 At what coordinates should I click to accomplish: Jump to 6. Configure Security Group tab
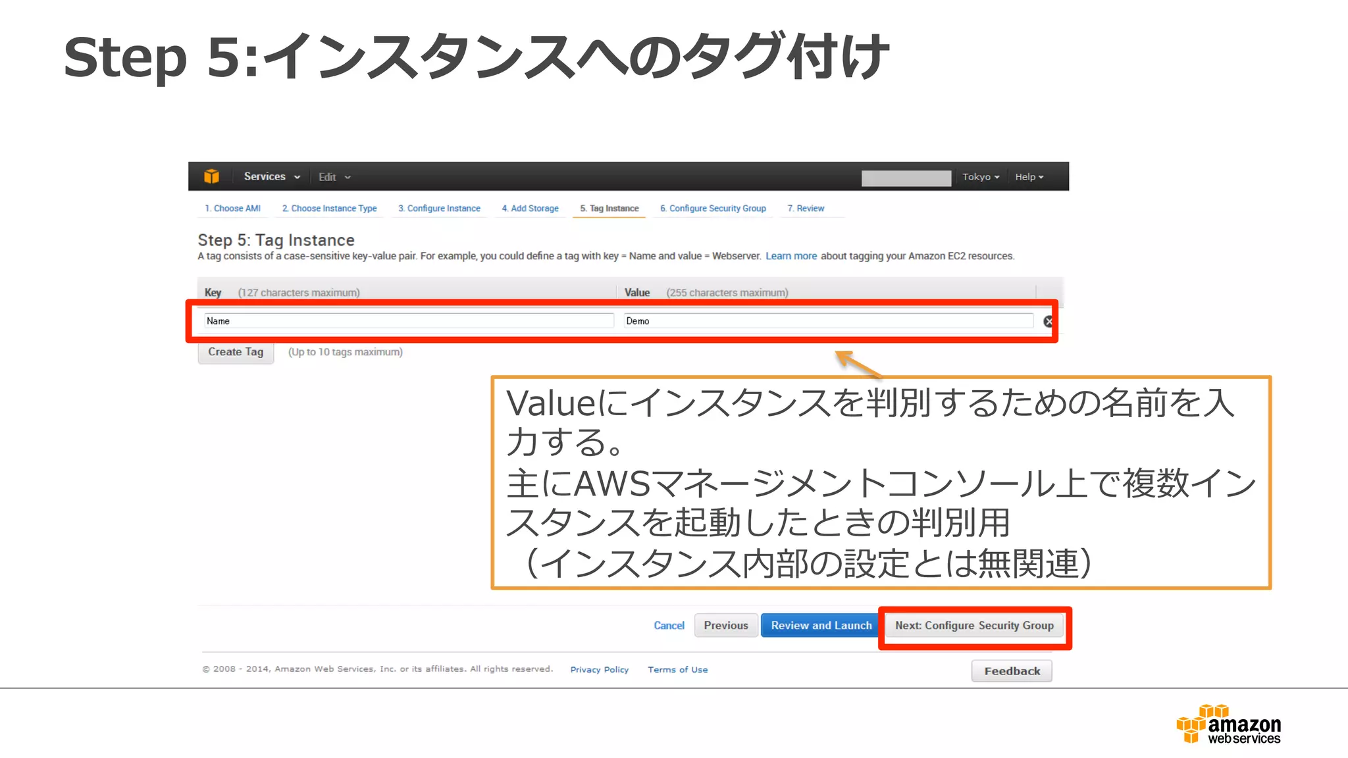pos(713,209)
